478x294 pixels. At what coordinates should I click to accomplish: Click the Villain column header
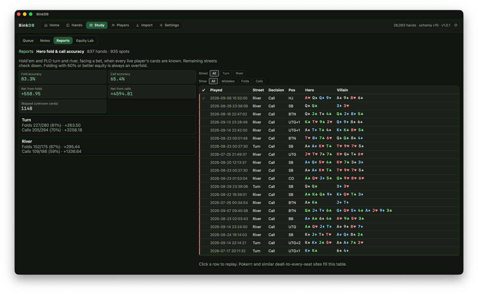point(342,90)
